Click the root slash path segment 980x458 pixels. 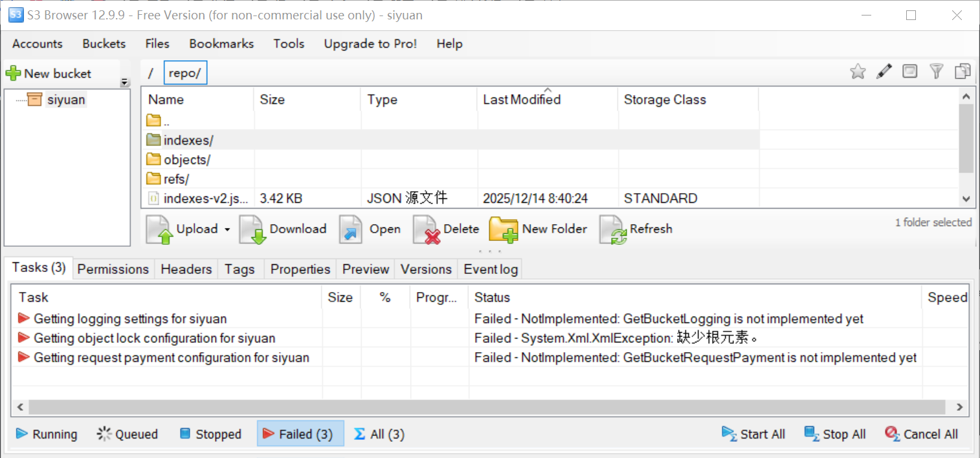(x=151, y=73)
